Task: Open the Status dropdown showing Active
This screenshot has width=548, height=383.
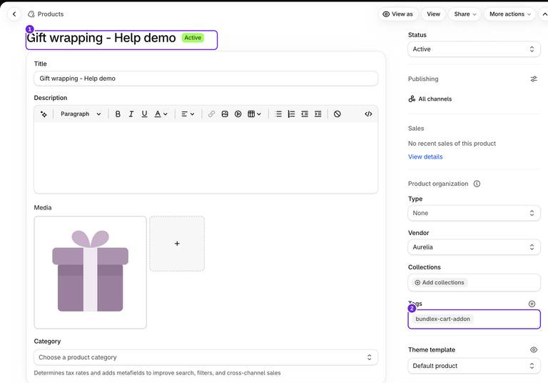Action: click(474, 49)
